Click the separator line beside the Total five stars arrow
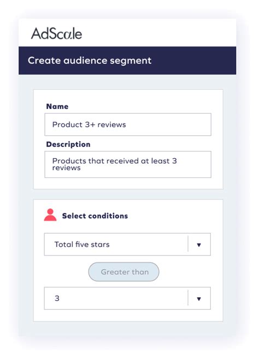259x359 pixels. coord(188,244)
